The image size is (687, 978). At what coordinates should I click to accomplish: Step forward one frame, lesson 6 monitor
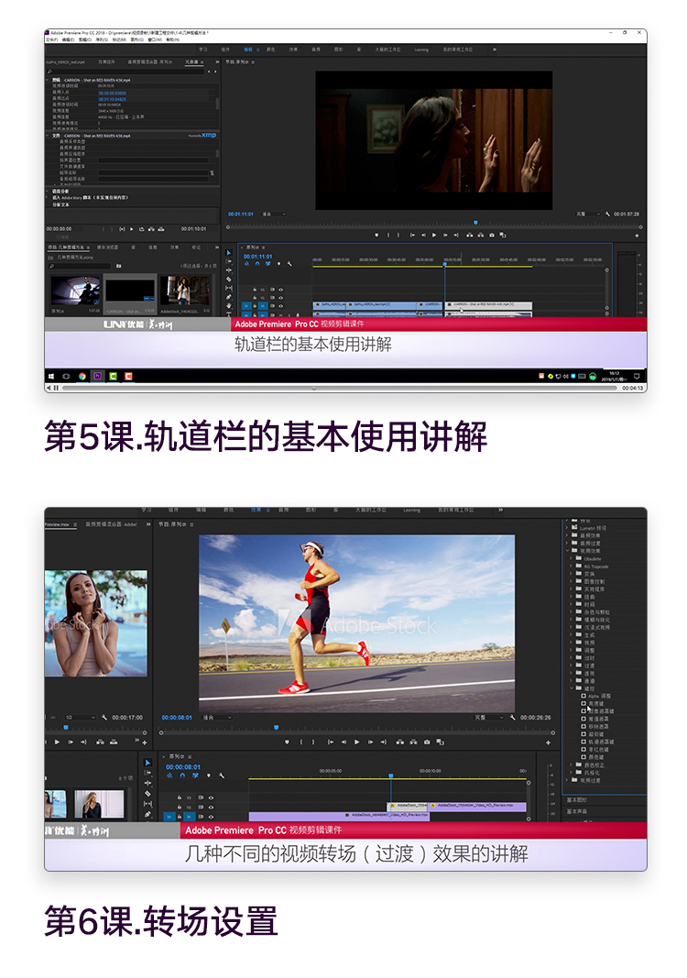click(x=370, y=742)
